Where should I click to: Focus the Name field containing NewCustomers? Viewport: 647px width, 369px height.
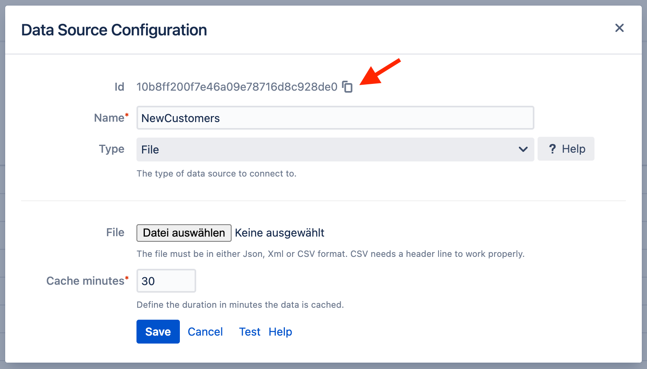point(335,118)
